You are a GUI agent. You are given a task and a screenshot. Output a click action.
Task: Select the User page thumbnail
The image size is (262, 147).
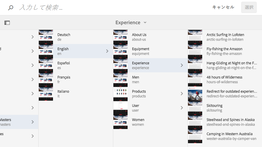120,108
